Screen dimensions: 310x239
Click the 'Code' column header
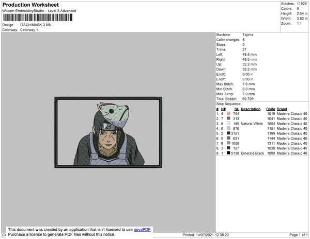click(x=270, y=109)
